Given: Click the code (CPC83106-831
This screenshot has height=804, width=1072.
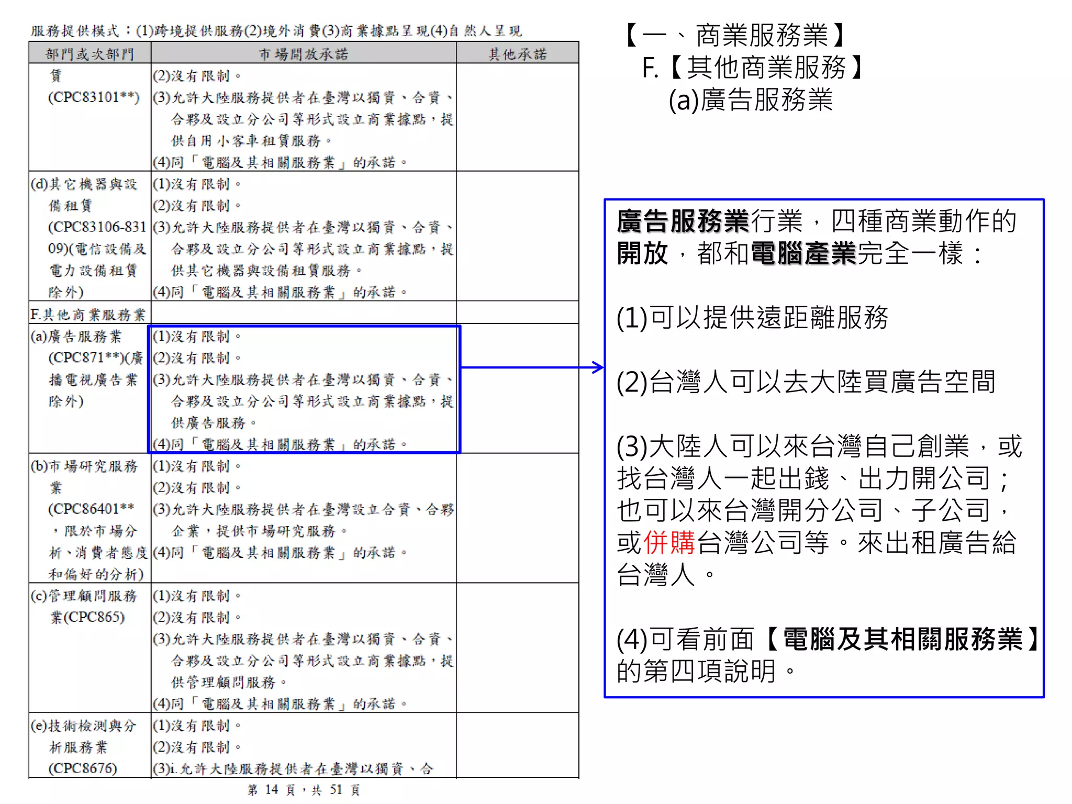Looking at the screenshot, I should [97, 227].
